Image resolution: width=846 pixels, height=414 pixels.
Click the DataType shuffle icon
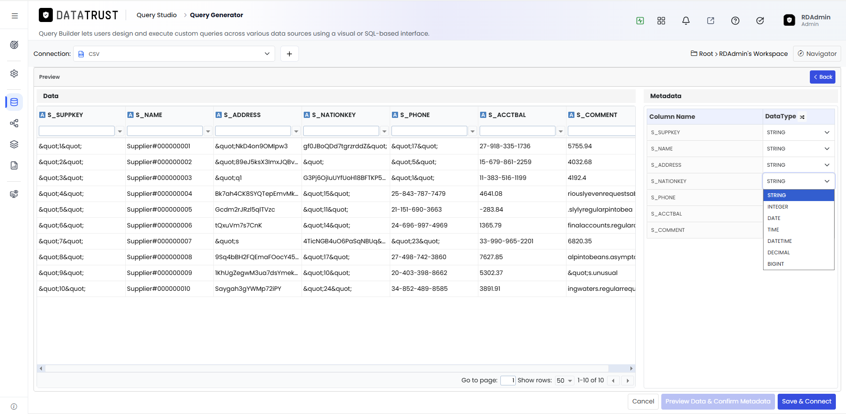(x=802, y=117)
